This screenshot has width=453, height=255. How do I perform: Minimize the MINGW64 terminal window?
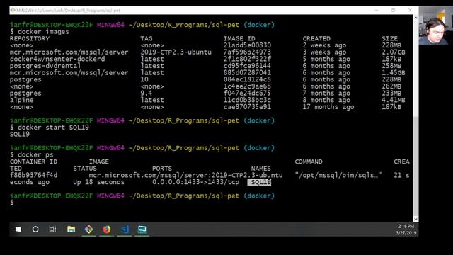(376, 10)
